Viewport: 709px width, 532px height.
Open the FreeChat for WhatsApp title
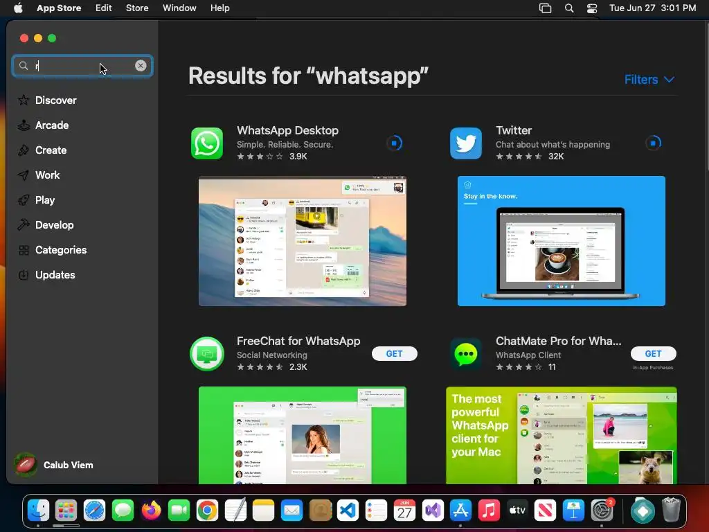pos(298,341)
